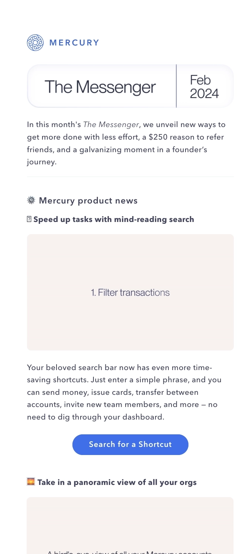Image resolution: width=252 pixels, height=554 pixels.
Task: Click the divider line below the intro paragraph
Action: click(130, 176)
